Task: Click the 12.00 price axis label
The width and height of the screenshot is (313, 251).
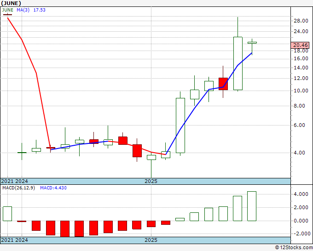Action: [301, 78]
